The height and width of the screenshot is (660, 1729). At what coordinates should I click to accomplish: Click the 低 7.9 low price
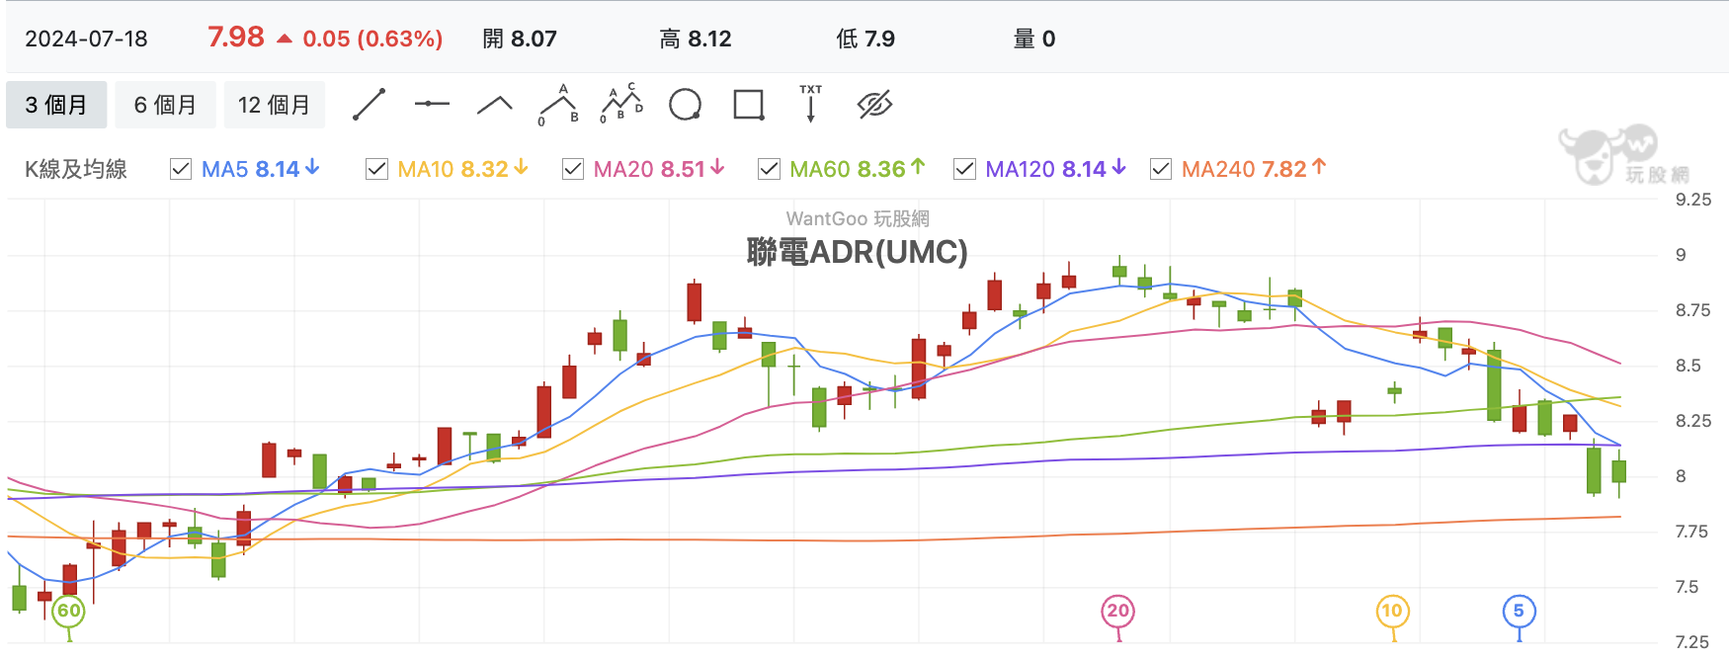tap(865, 39)
